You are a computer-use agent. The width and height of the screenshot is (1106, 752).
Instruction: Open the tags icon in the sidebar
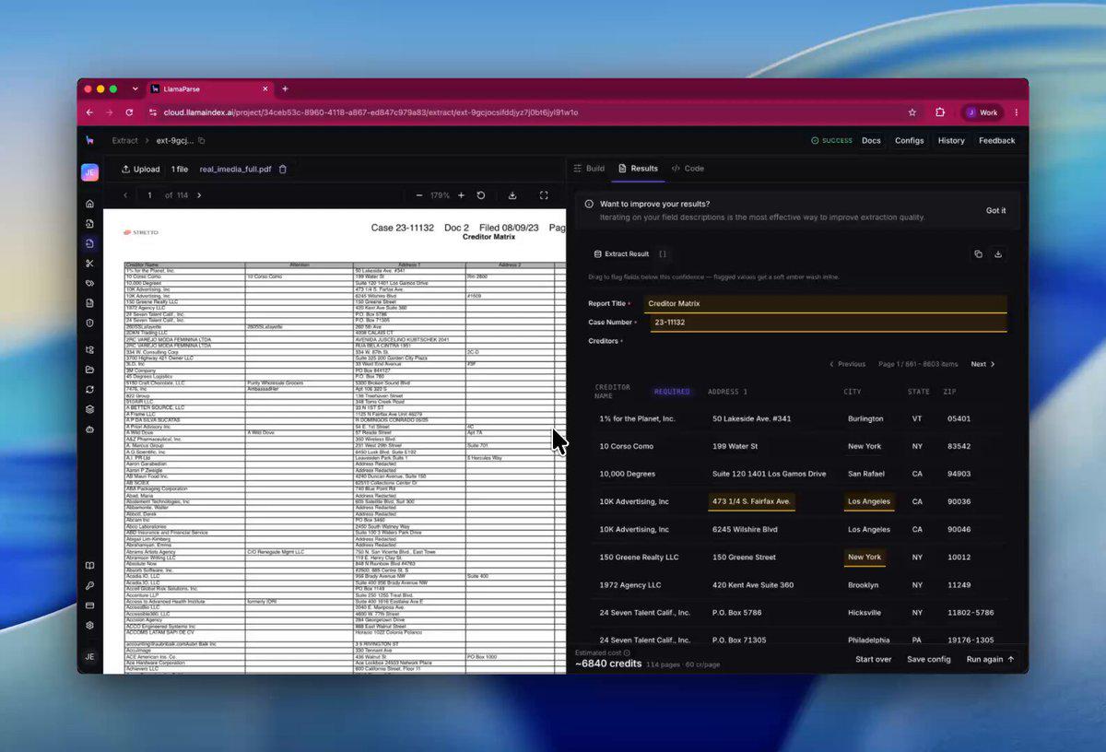pyautogui.click(x=89, y=283)
